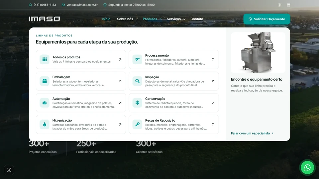Click the droplet icon for Higienização
This screenshot has height=179, width=319.
[x=45, y=124]
